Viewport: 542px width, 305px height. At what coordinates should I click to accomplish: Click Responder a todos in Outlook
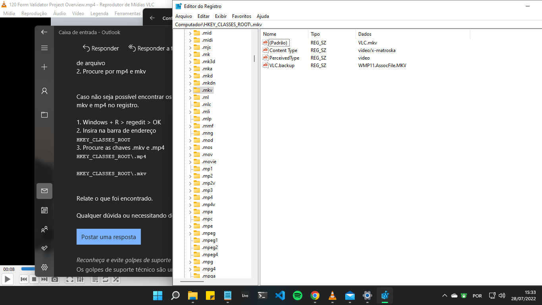pyautogui.click(x=150, y=48)
